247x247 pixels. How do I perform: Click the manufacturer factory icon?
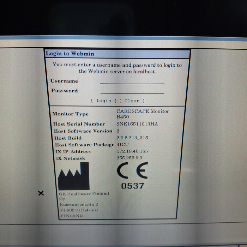(73, 176)
